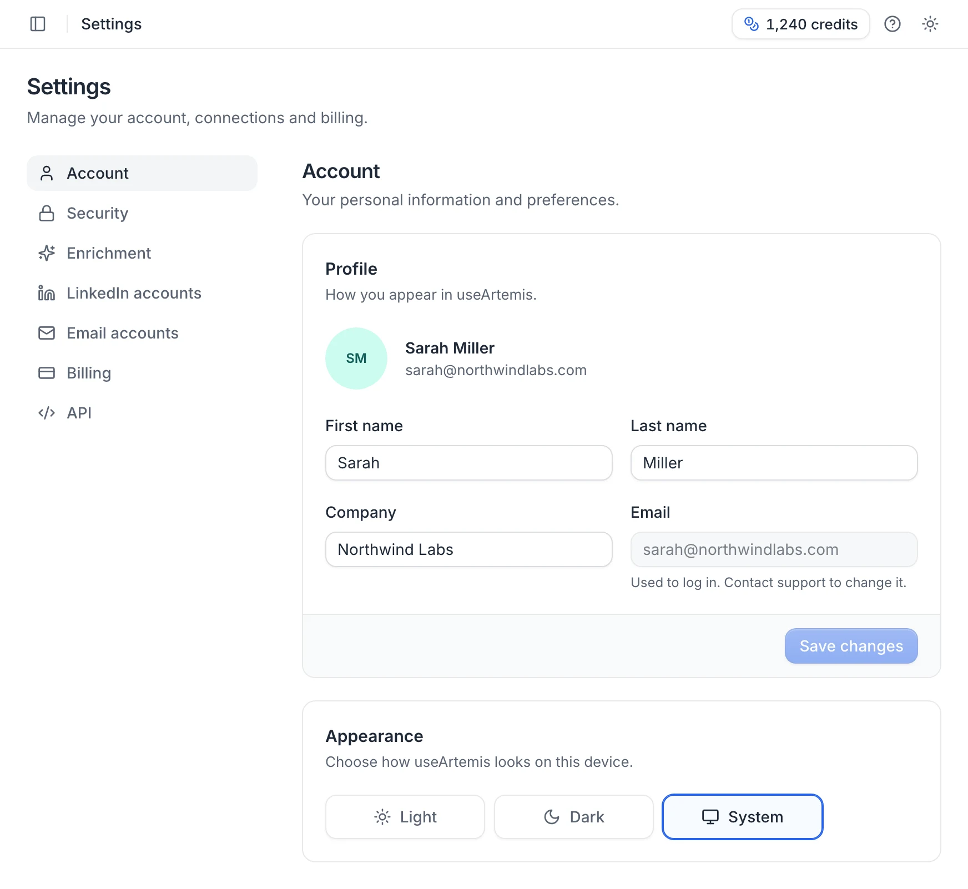Go to Billing settings
The width and height of the screenshot is (968, 889).
coord(142,373)
